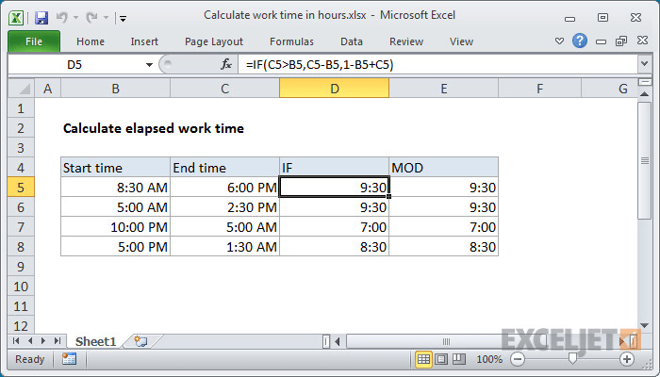Switch to the Home ribbon tab
The image size is (660, 377).
(91, 41)
